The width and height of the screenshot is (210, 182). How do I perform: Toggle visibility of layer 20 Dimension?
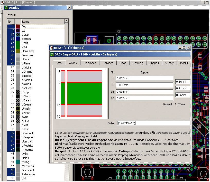(x=11, y=55)
